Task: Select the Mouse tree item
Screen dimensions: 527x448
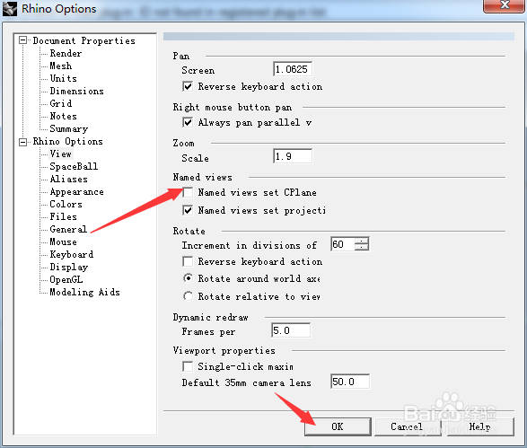Action: pos(63,242)
